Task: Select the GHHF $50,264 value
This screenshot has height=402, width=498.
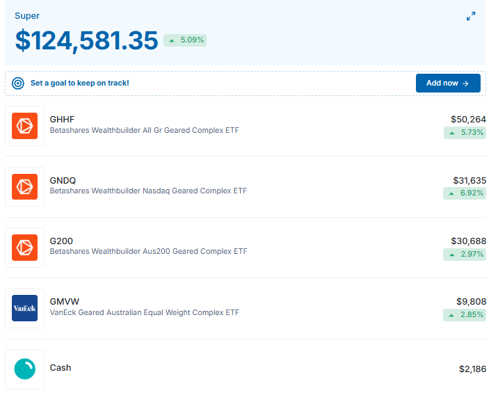Action: tap(468, 120)
